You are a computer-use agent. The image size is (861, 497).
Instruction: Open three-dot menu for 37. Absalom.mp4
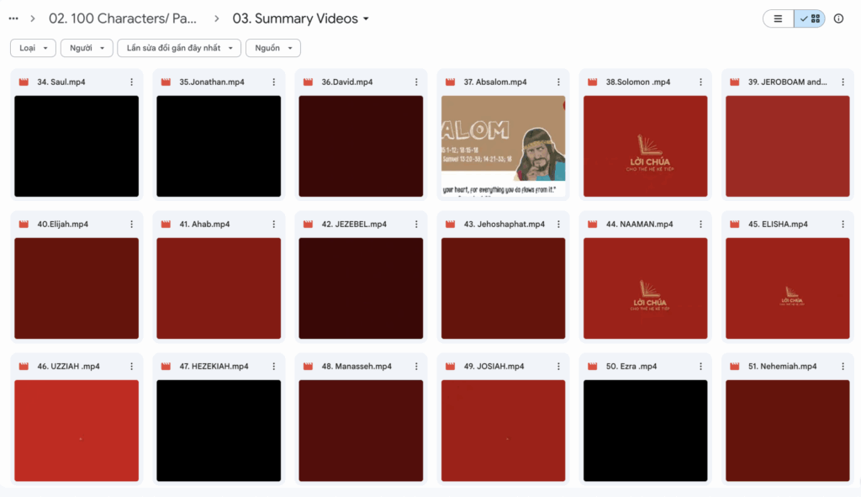pos(558,82)
